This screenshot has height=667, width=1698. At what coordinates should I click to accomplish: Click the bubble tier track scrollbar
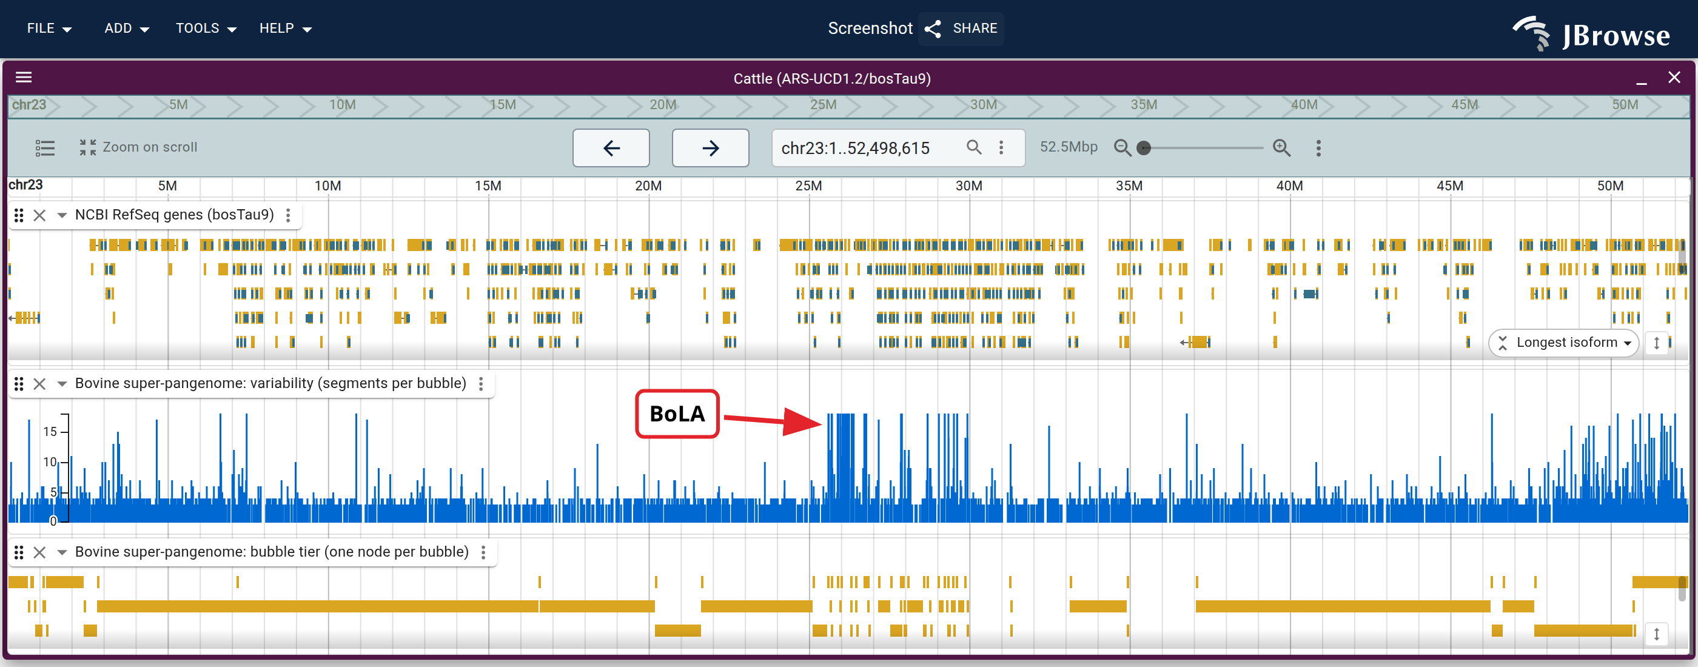pyautogui.click(x=1682, y=589)
